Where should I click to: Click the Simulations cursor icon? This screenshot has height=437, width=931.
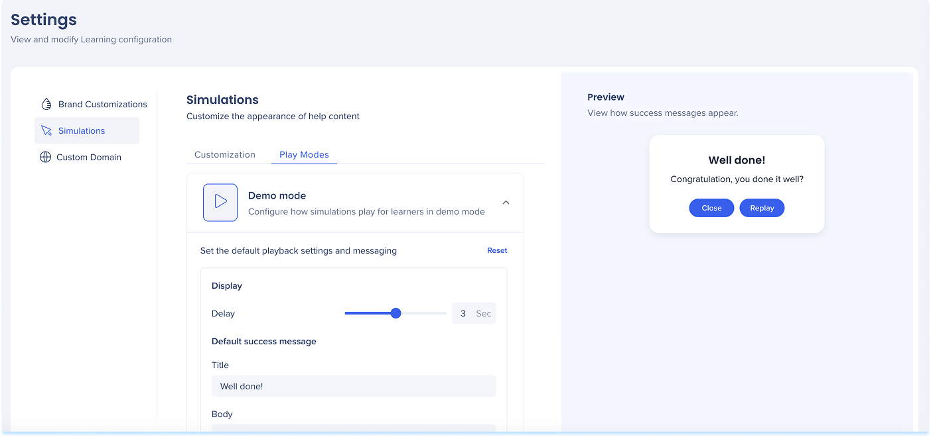tap(46, 130)
